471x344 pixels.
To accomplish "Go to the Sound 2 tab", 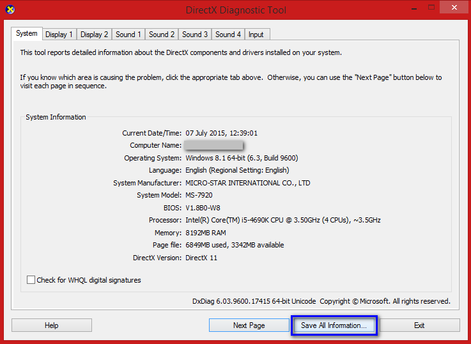I will [162, 35].
